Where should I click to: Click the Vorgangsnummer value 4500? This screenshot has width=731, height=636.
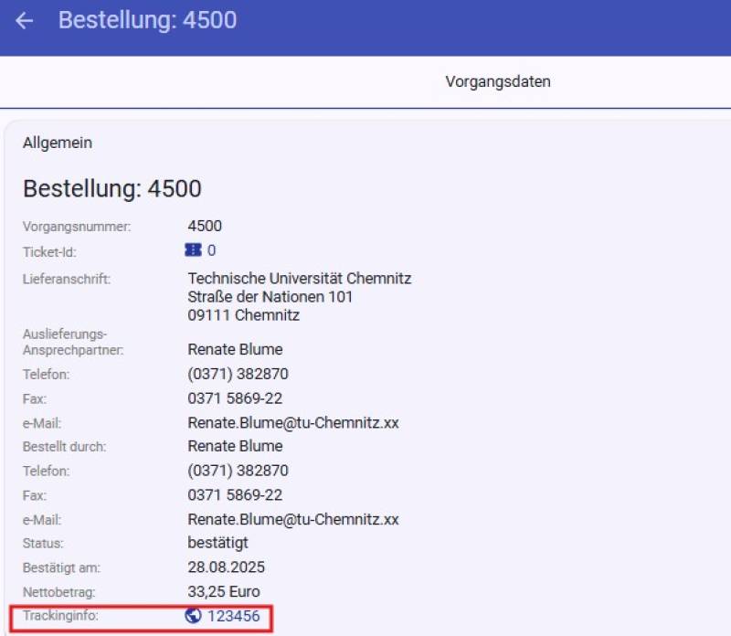pos(205,226)
